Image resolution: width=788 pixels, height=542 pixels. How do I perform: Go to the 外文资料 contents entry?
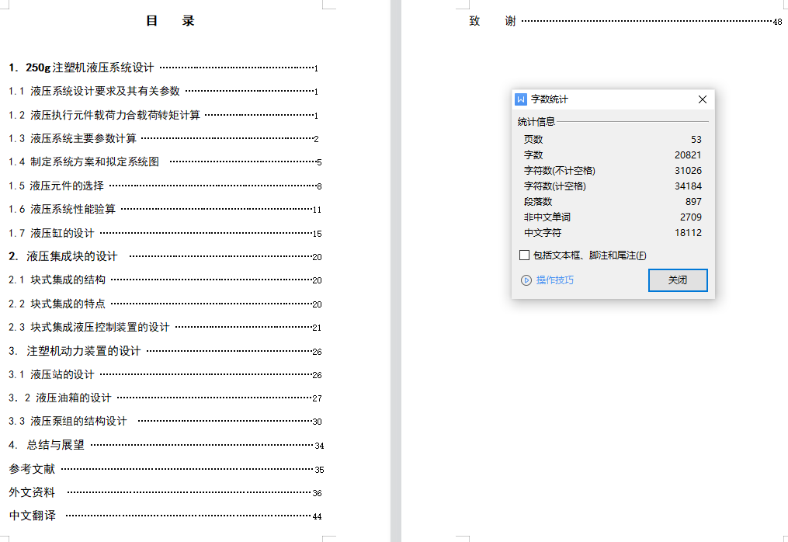32,492
